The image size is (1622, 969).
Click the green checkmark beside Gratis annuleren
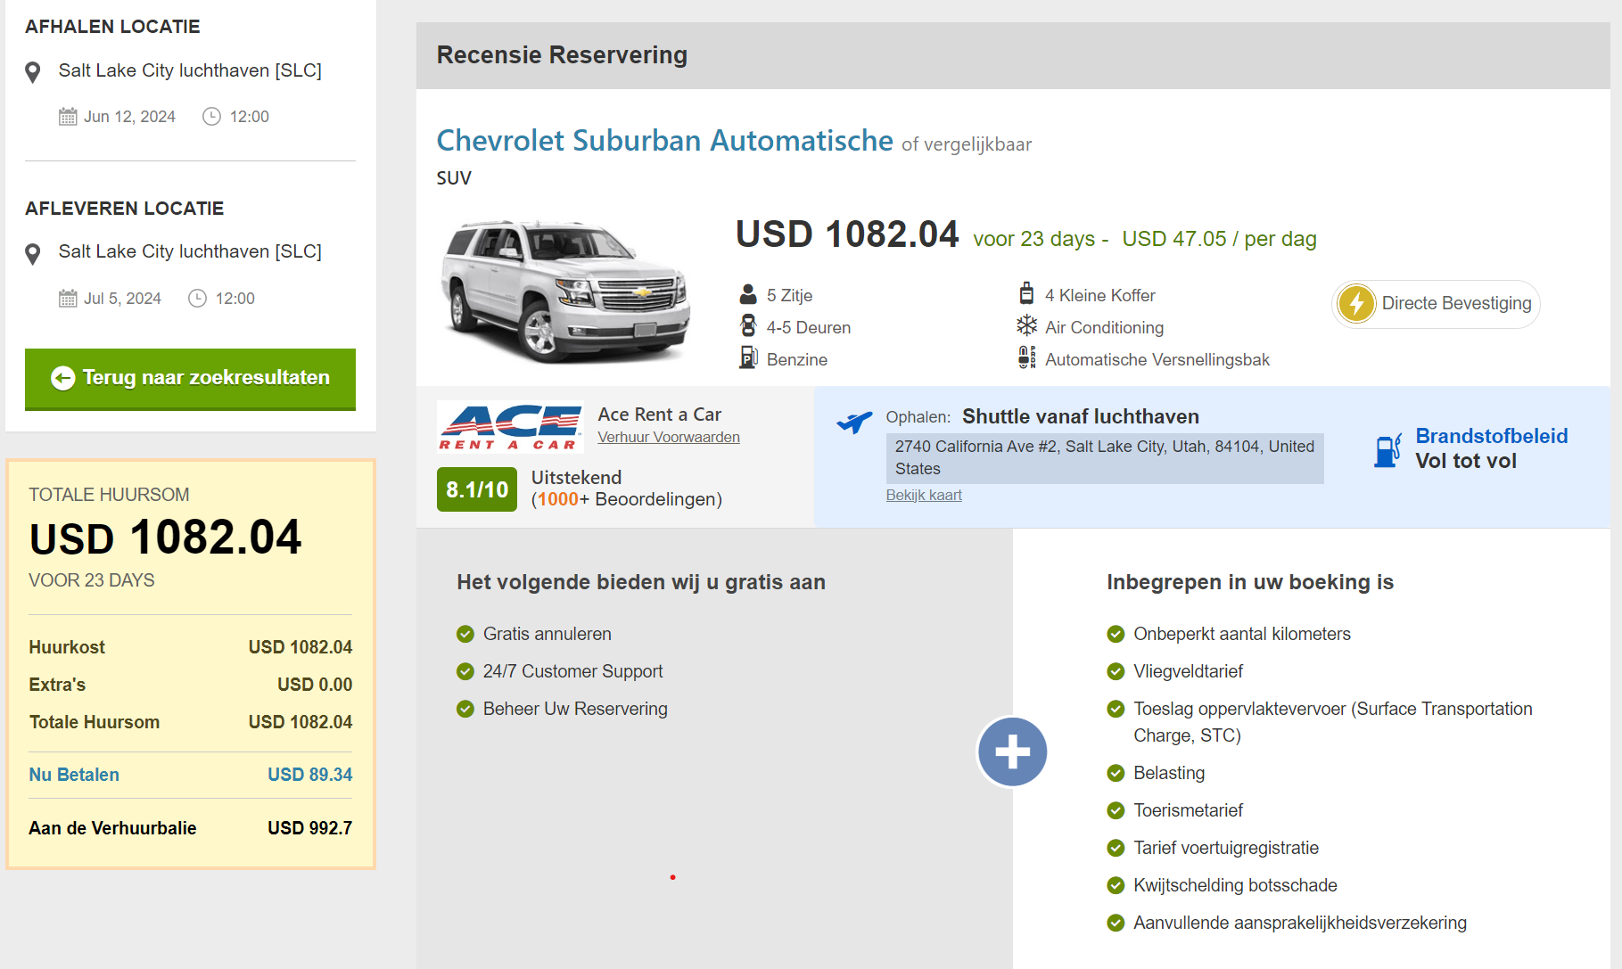[x=465, y=634]
